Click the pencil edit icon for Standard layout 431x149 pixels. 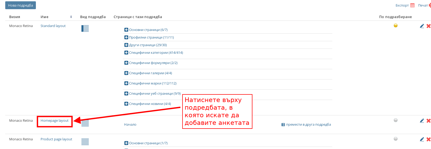coord(422,26)
